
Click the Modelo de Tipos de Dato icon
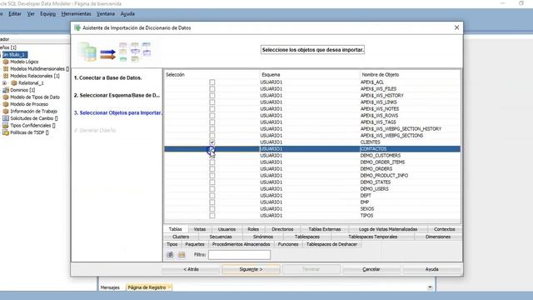[6, 97]
